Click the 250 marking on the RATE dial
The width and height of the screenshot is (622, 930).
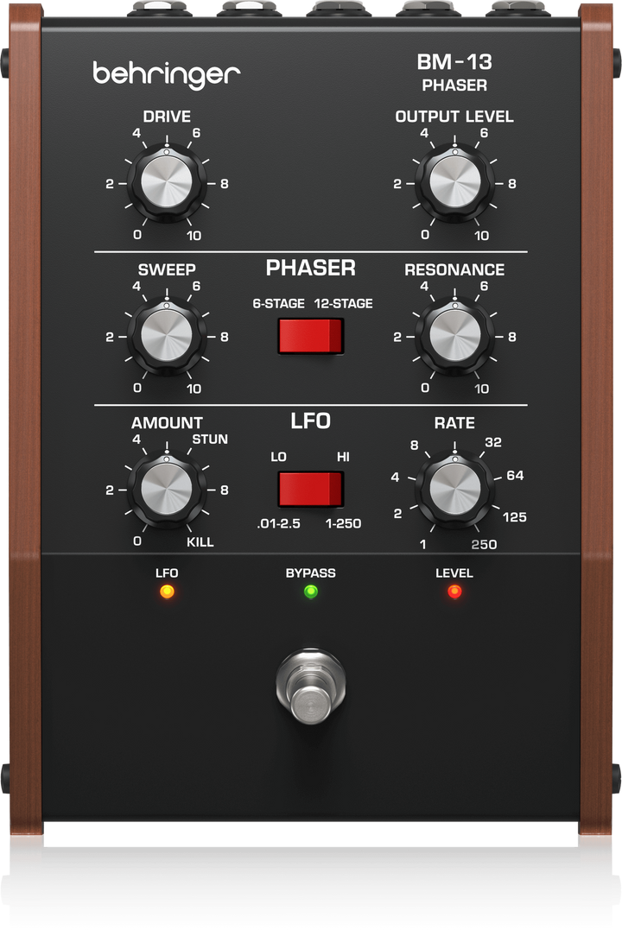[484, 545]
